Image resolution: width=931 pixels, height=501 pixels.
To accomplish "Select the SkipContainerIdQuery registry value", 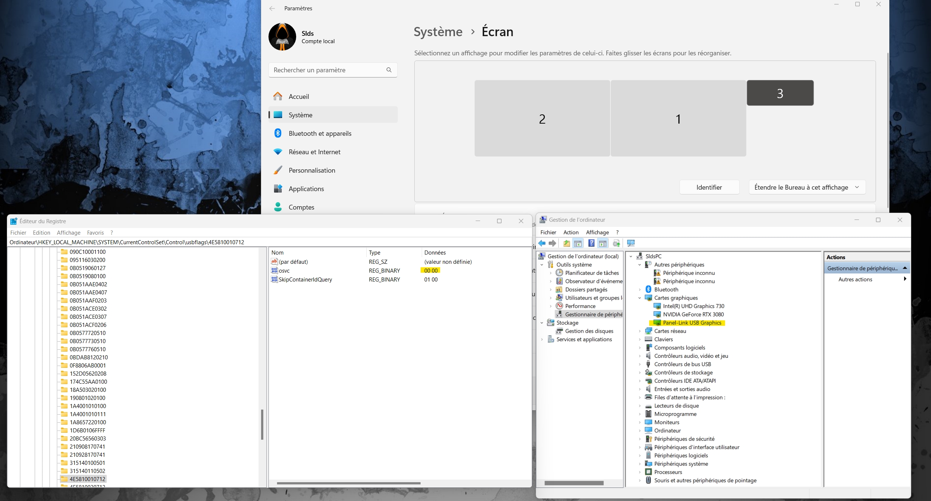I will click(x=305, y=280).
